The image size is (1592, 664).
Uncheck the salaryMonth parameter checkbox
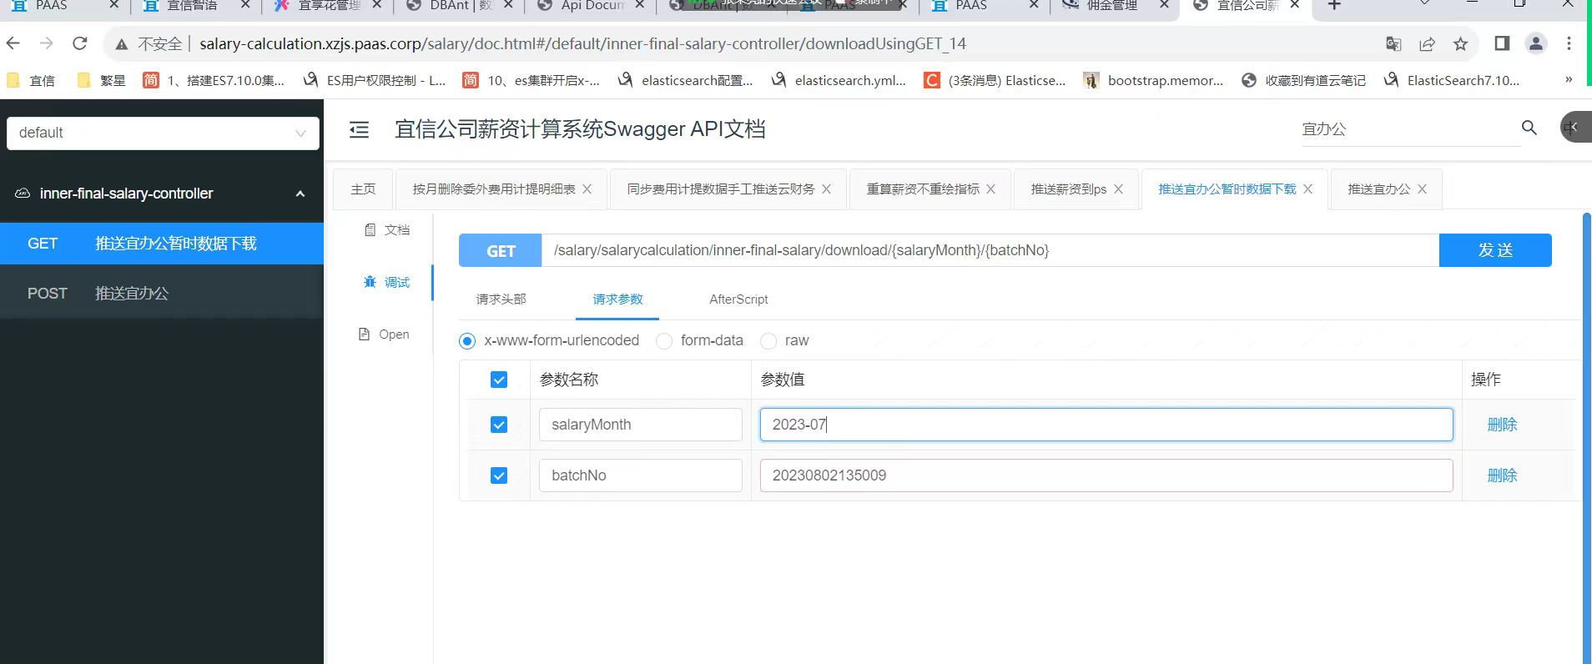[499, 425]
